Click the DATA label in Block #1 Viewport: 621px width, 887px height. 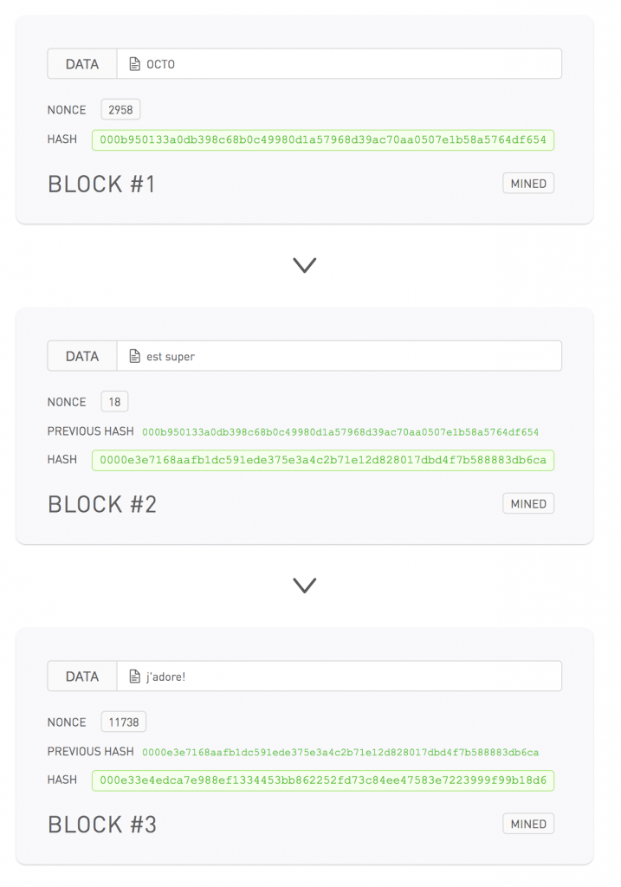[x=82, y=64]
